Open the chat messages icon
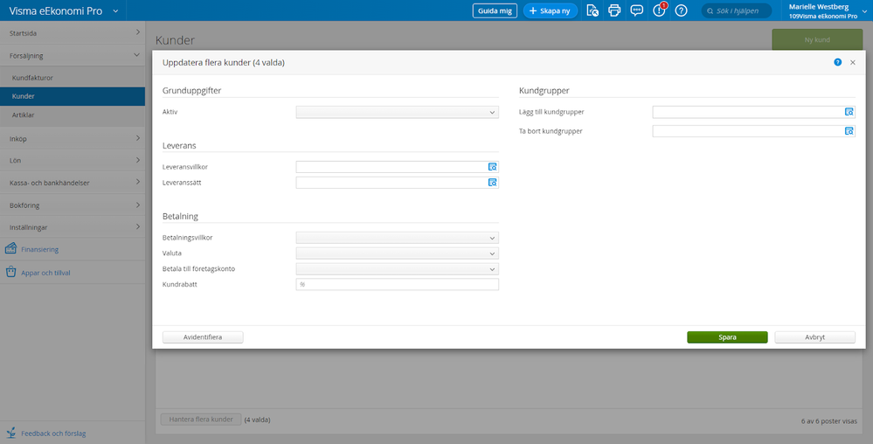Viewport: 873px width, 444px height. coord(637,10)
